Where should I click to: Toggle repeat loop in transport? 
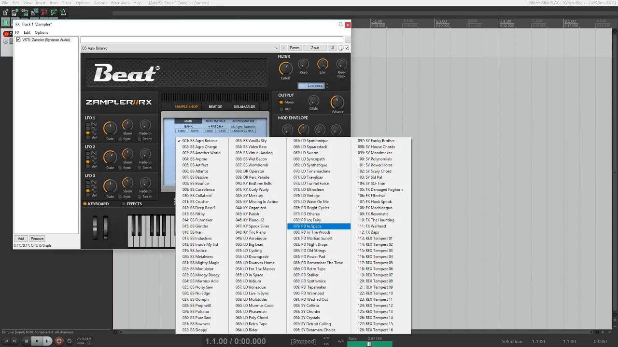69,341
